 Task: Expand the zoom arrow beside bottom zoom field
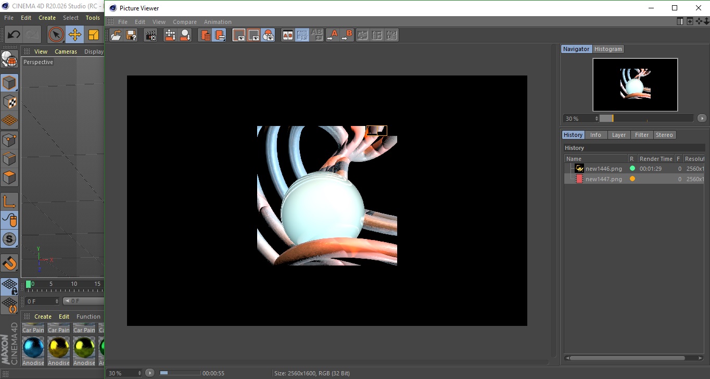150,373
